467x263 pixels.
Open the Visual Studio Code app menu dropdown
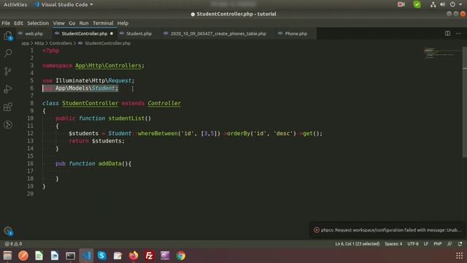click(63, 4)
